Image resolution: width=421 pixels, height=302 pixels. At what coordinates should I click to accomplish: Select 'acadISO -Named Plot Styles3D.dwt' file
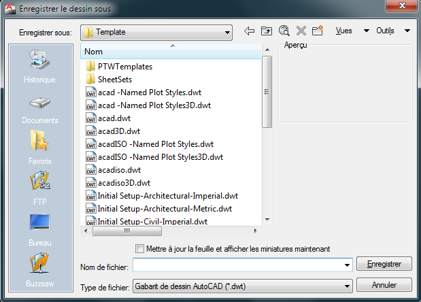coord(161,157)
